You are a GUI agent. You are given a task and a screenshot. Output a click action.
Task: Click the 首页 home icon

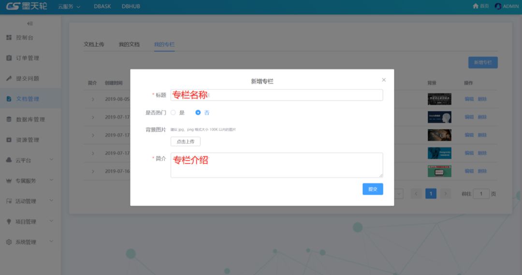(476, 6)
